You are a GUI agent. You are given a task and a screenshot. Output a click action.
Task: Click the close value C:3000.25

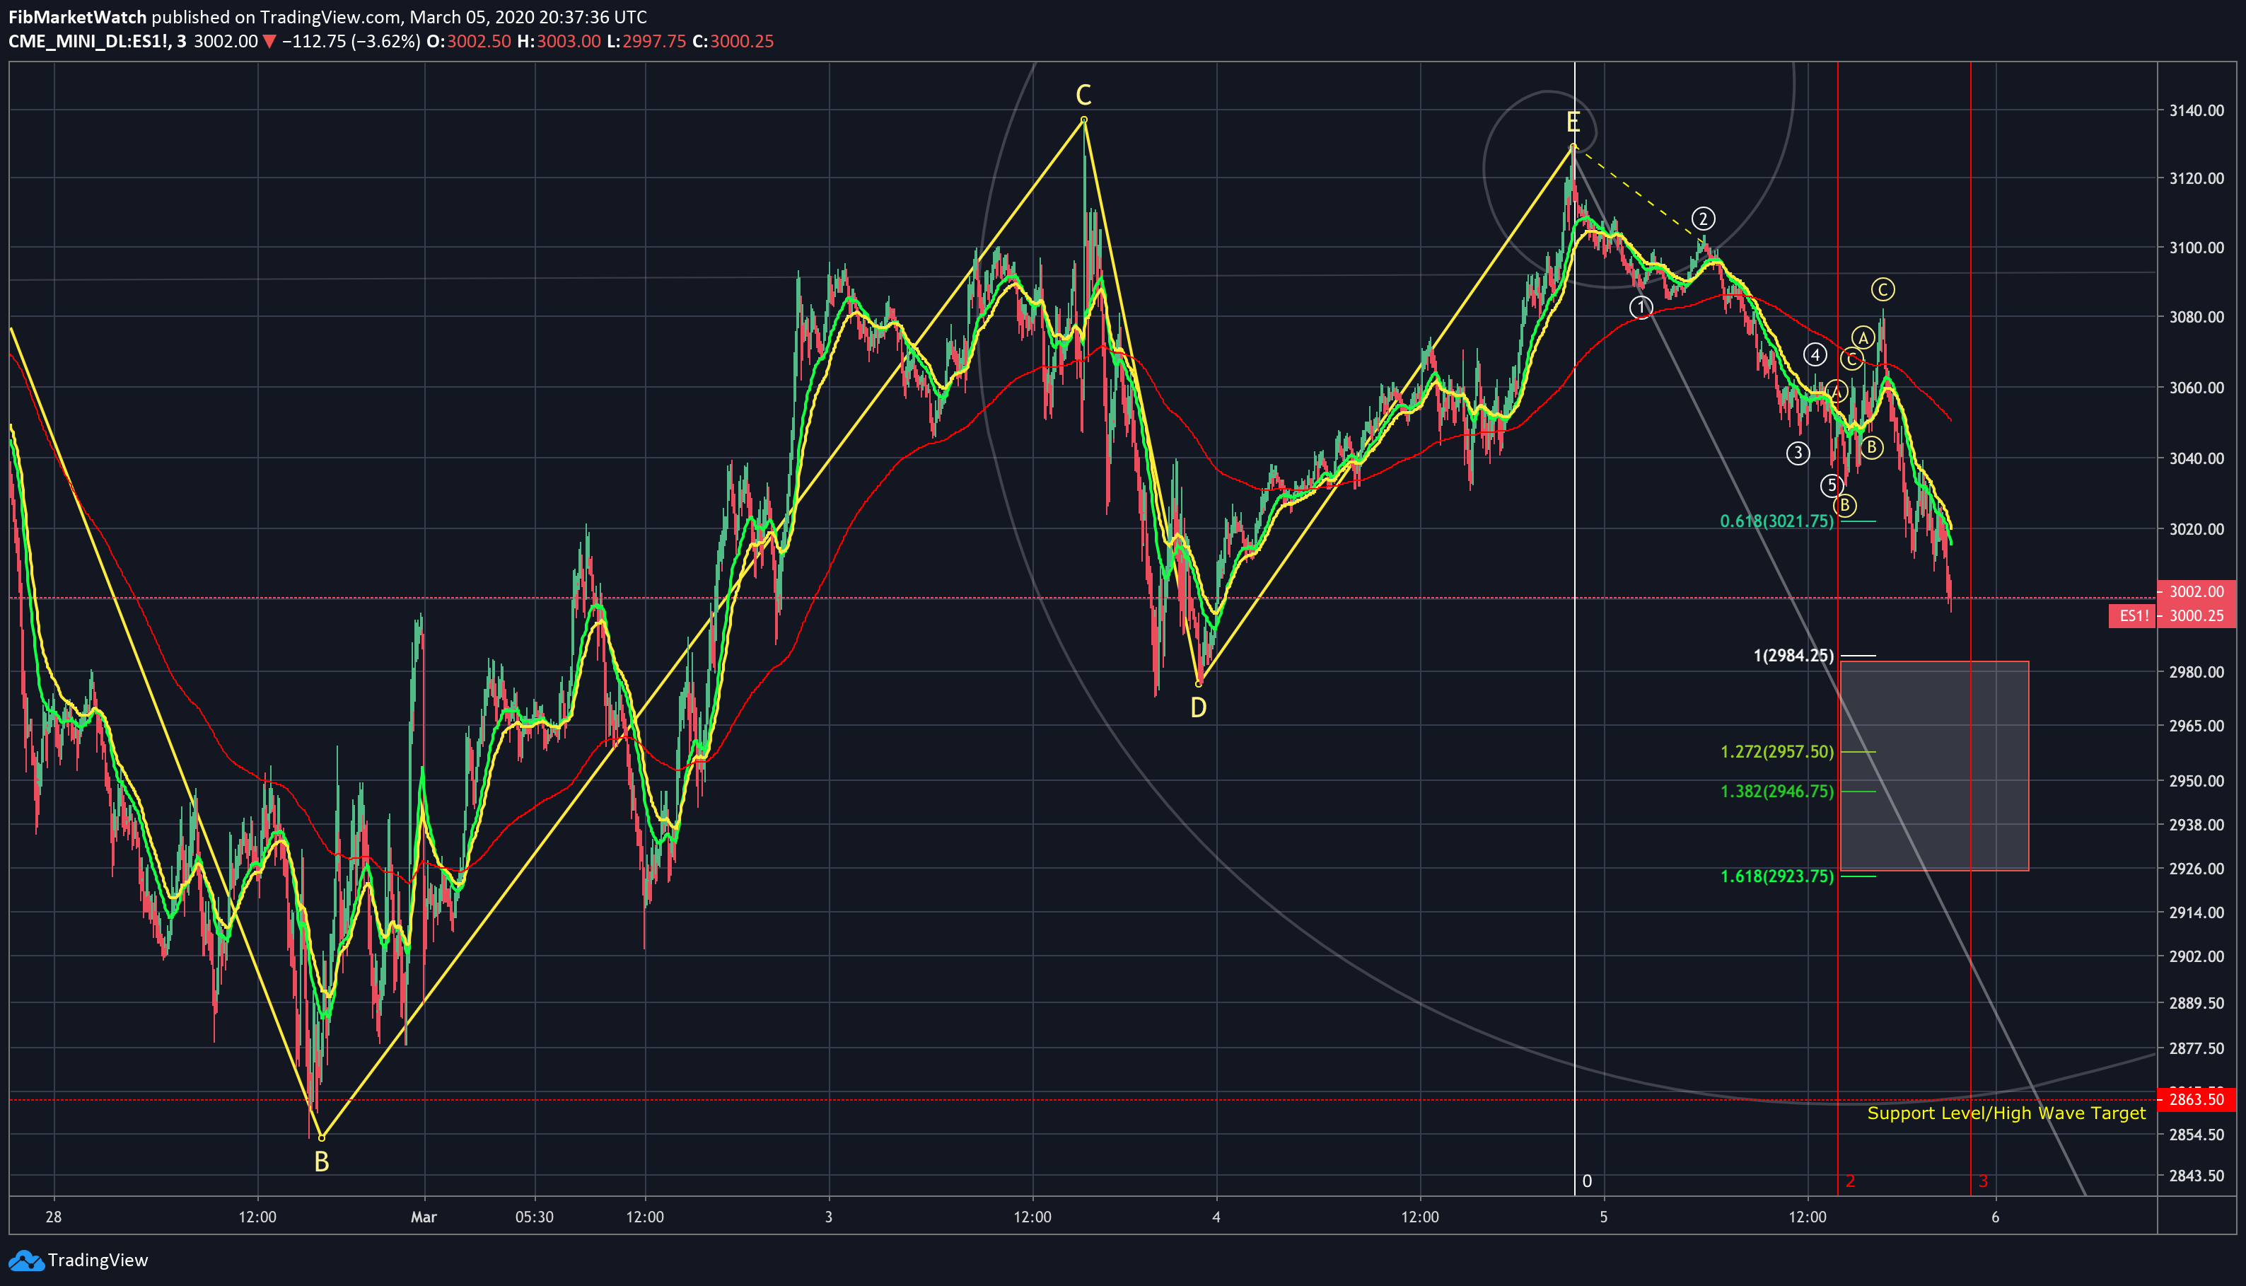click(733, 42)
